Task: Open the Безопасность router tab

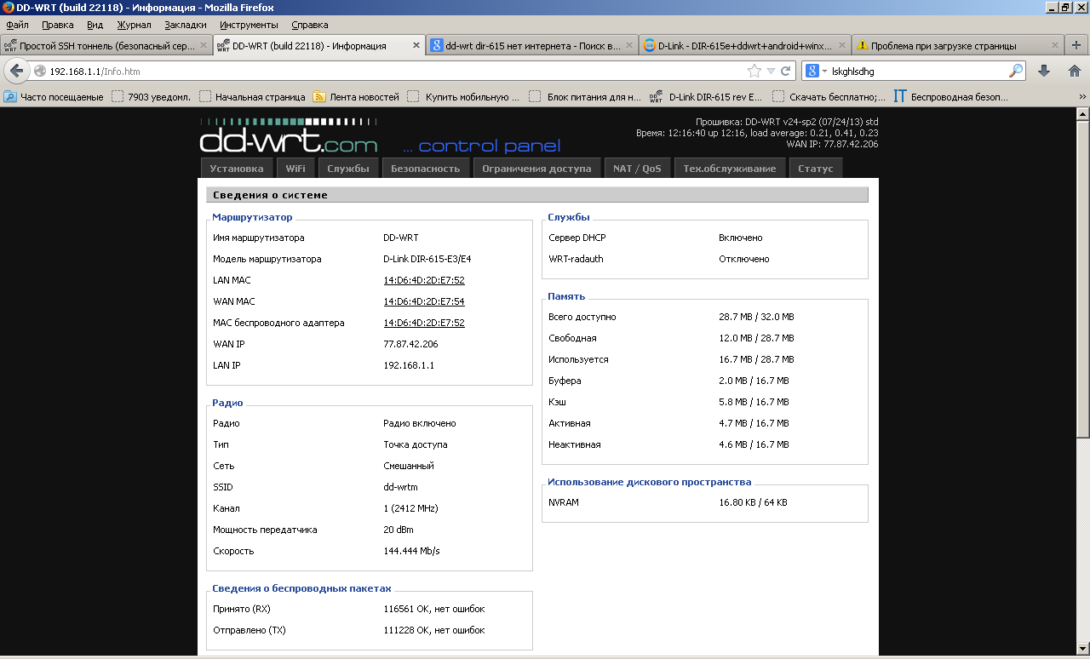Action: click(x=425, y=169)
